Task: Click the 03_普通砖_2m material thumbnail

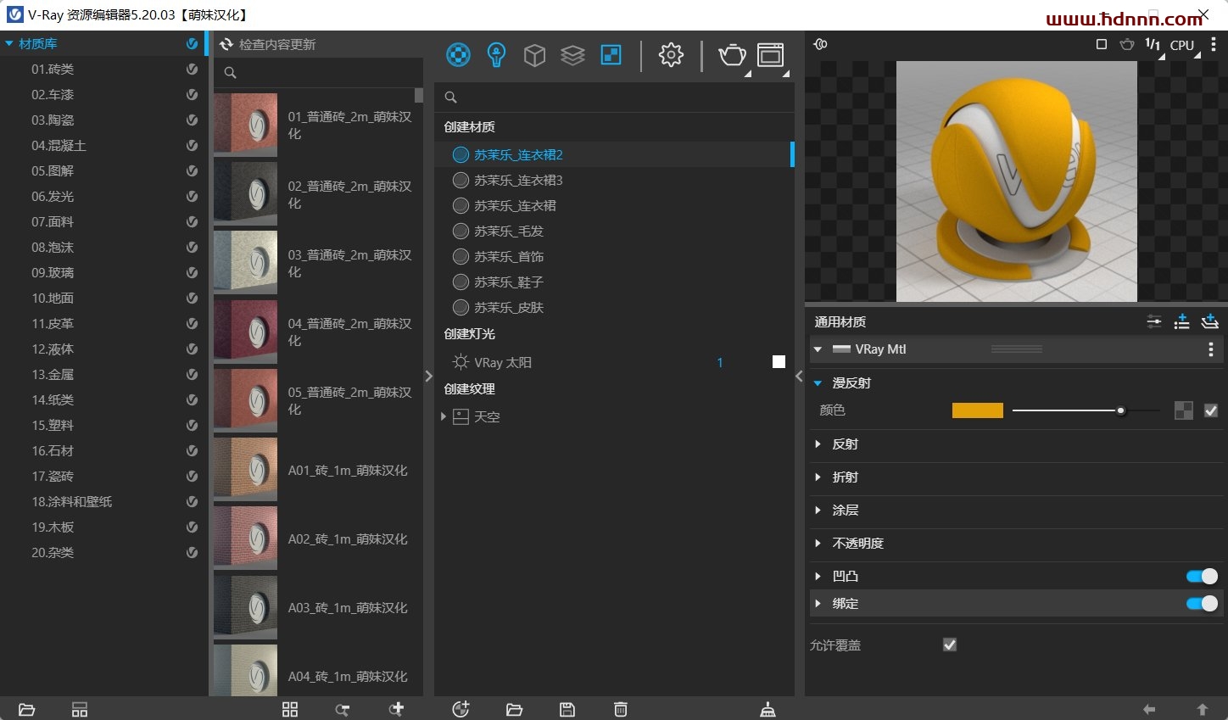Action: (x=246, y=262)
